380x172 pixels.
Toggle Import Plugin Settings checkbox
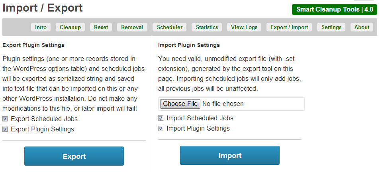point(161,128)
